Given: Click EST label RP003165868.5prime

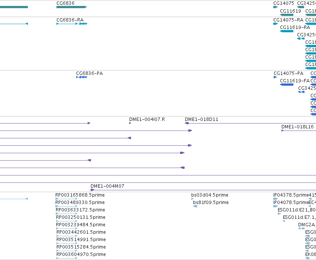Looking at the screenshot, I should click(80, 195).
